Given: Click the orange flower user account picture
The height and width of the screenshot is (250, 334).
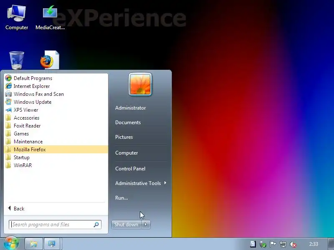Looking at the screenshot, I should coord(140,85).
